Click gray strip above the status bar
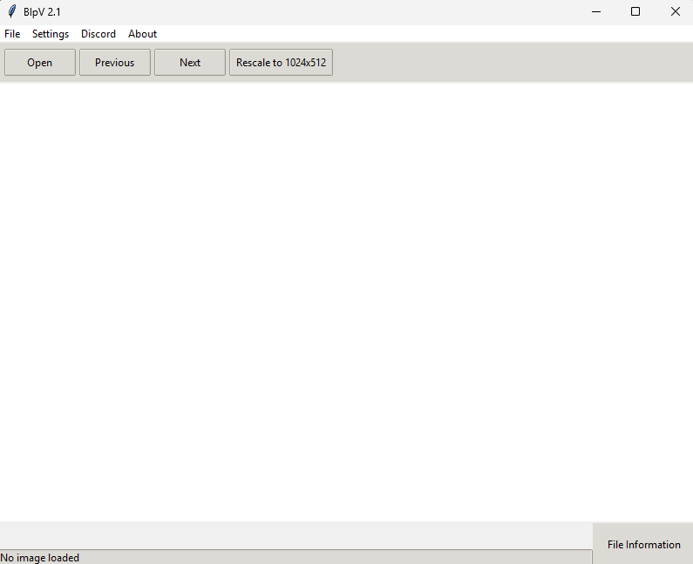Image resolution: width=693 pixels, height=564 pixels. 296,535
